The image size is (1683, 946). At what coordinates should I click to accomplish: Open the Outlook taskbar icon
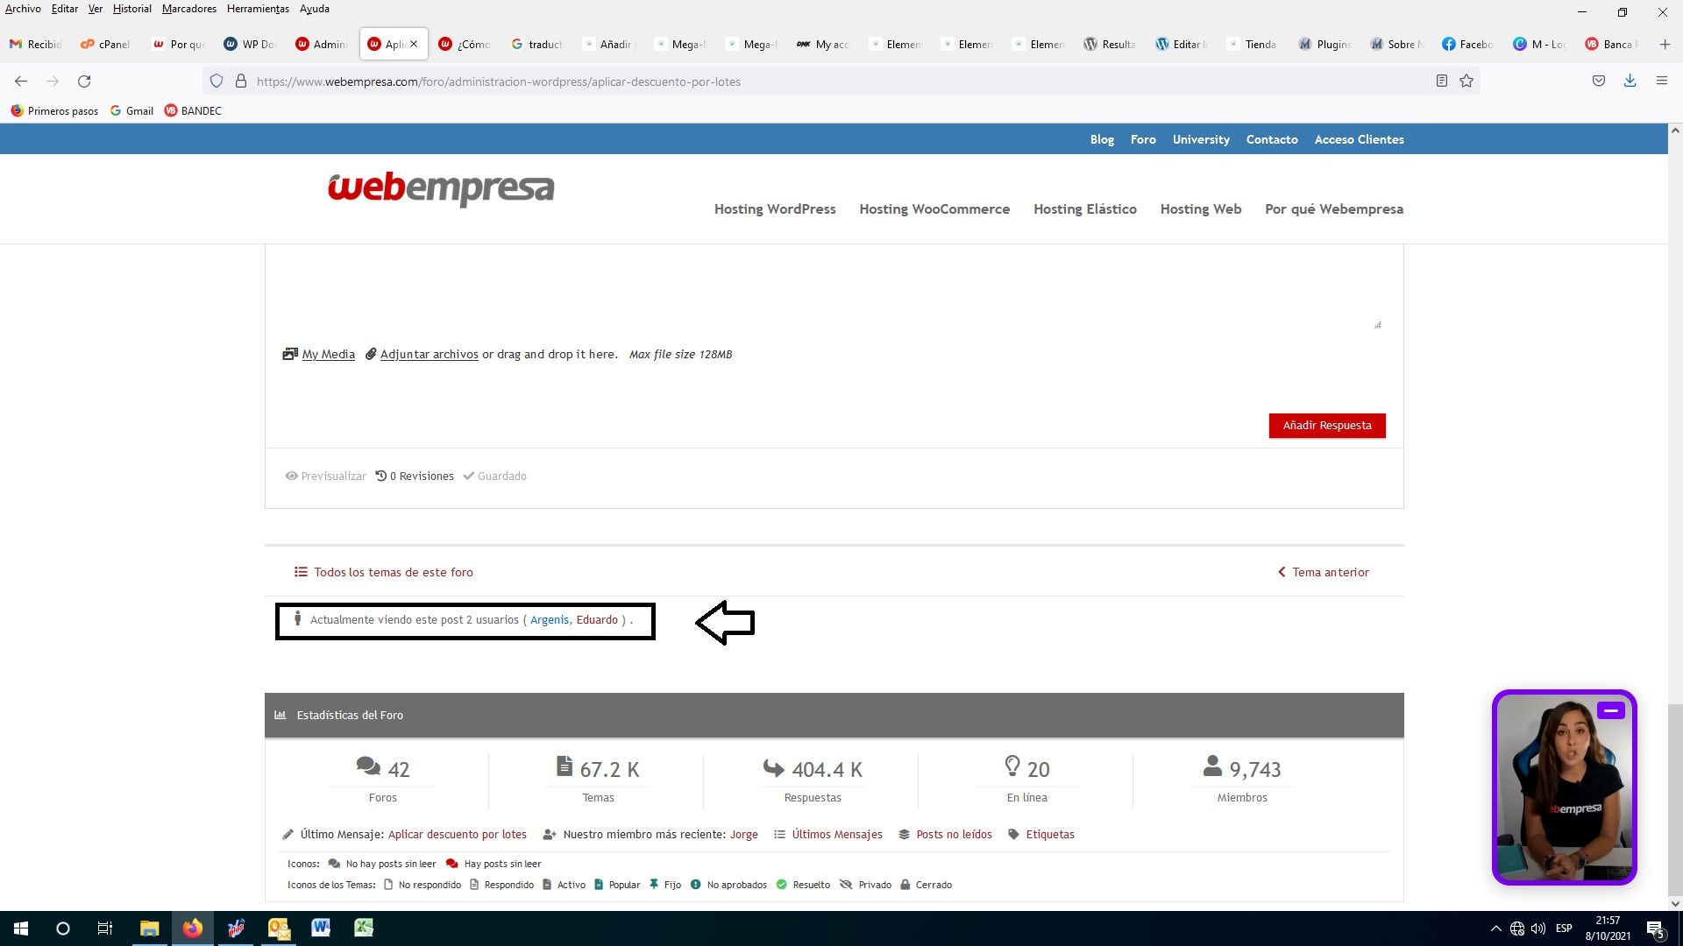(278, 928)
